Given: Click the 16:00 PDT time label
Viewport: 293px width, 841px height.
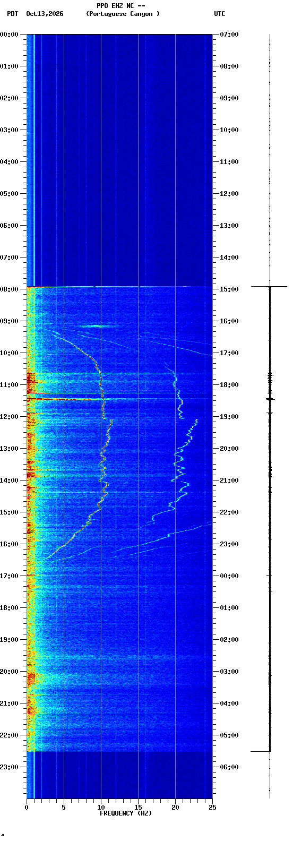Looking at the screenshot, I should (x=10, y=544).
